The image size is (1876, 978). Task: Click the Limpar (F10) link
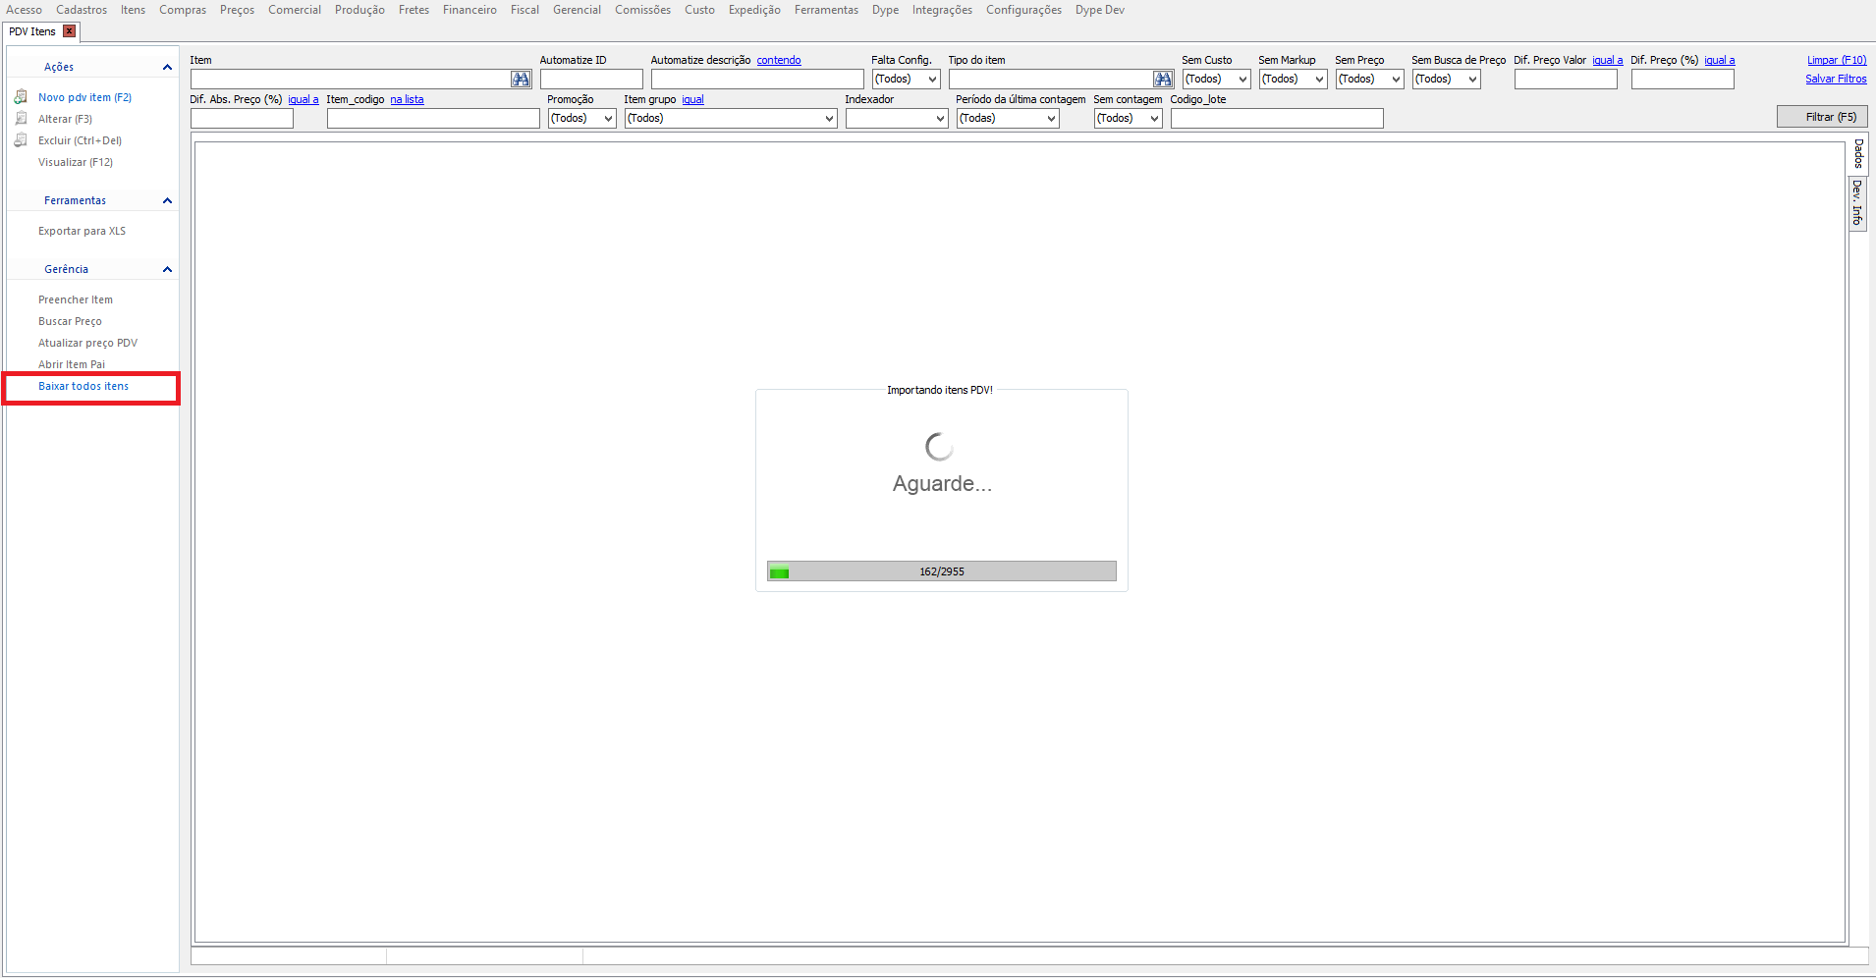coord(1837,60)
